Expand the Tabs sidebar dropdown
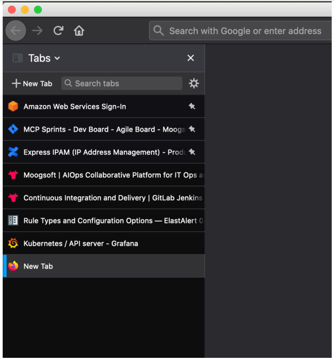 57,58
